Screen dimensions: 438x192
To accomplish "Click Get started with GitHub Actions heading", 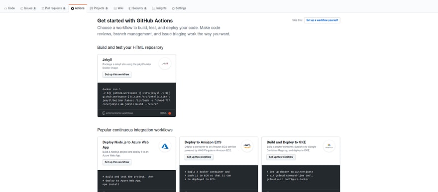I will 135,21.
